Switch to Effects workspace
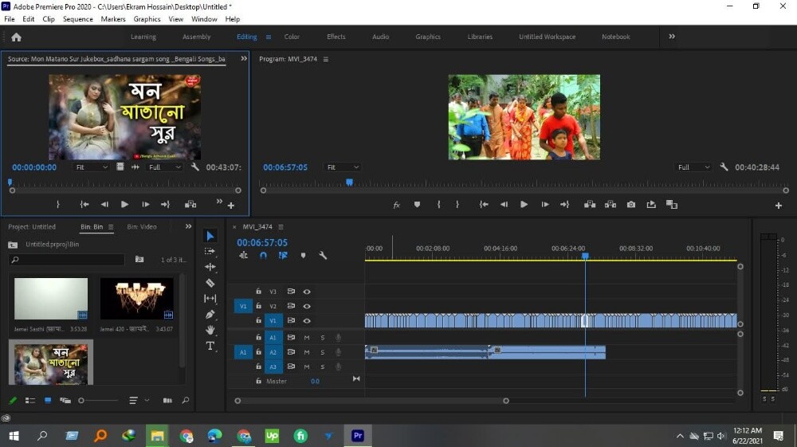Screen dimensions: 797x447 tap(336, 37)
